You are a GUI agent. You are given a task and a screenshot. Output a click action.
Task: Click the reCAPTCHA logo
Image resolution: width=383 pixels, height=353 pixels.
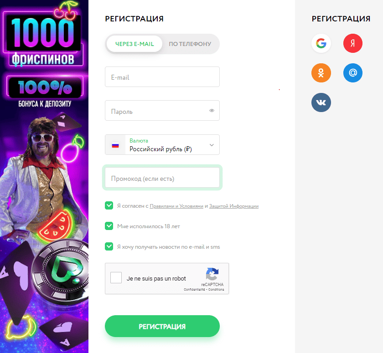click(x=212, y=274)
